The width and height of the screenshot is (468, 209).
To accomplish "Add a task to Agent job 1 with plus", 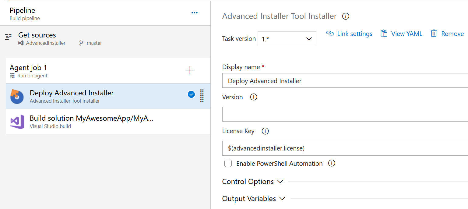I will pos(190,70).
